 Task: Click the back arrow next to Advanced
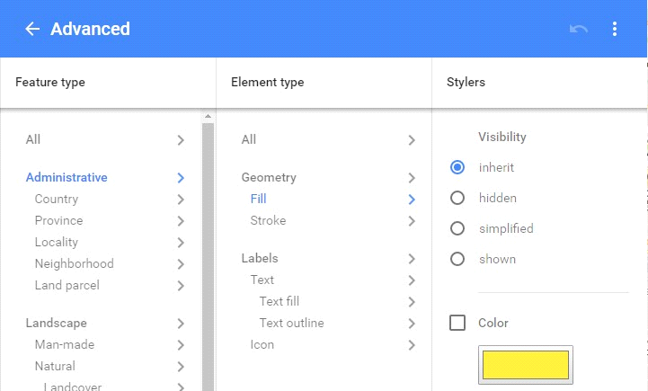point(32,29)
